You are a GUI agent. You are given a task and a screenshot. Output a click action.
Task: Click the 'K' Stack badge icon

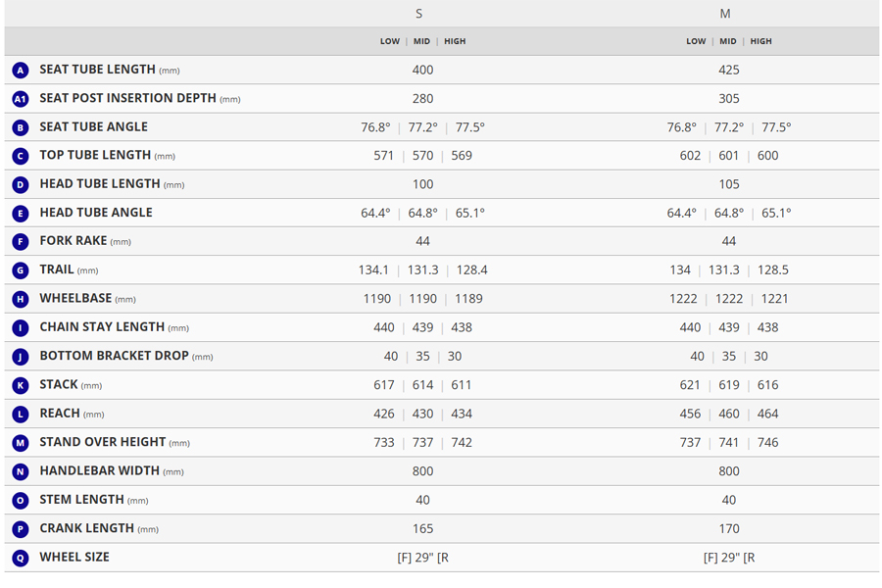[21, 385]
